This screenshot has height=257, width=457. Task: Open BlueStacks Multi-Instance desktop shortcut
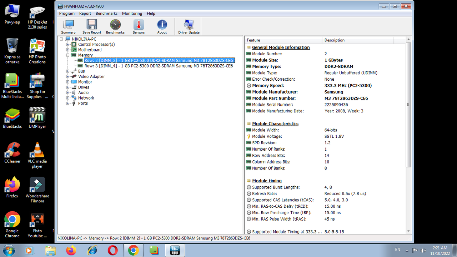12,86
